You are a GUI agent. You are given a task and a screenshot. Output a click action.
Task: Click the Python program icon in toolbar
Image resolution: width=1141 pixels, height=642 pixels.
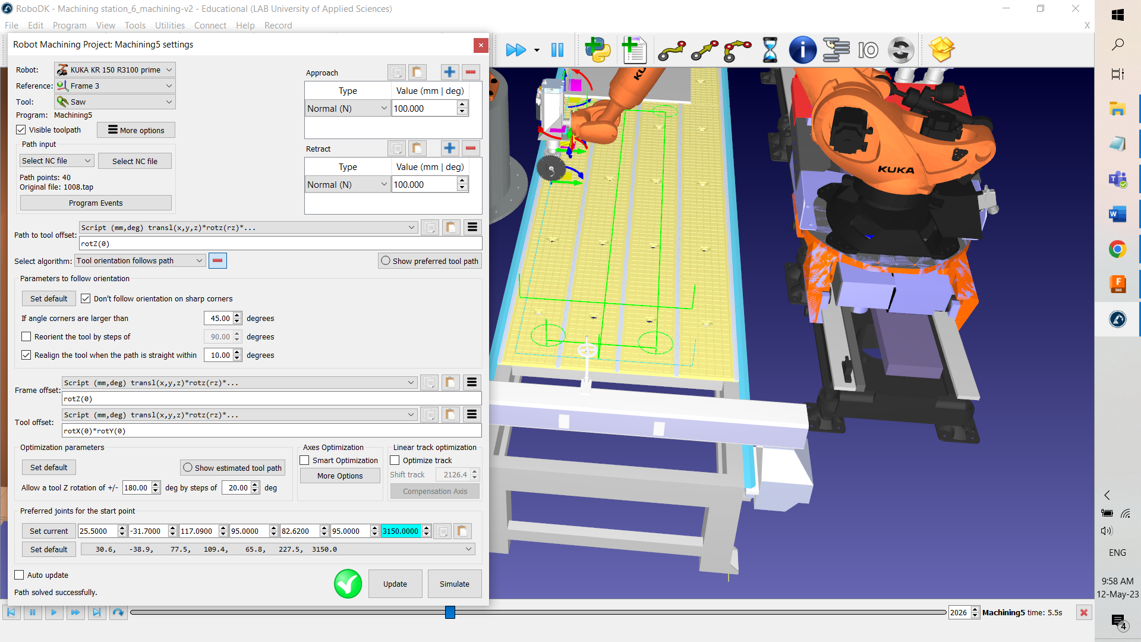coord(597,50)
